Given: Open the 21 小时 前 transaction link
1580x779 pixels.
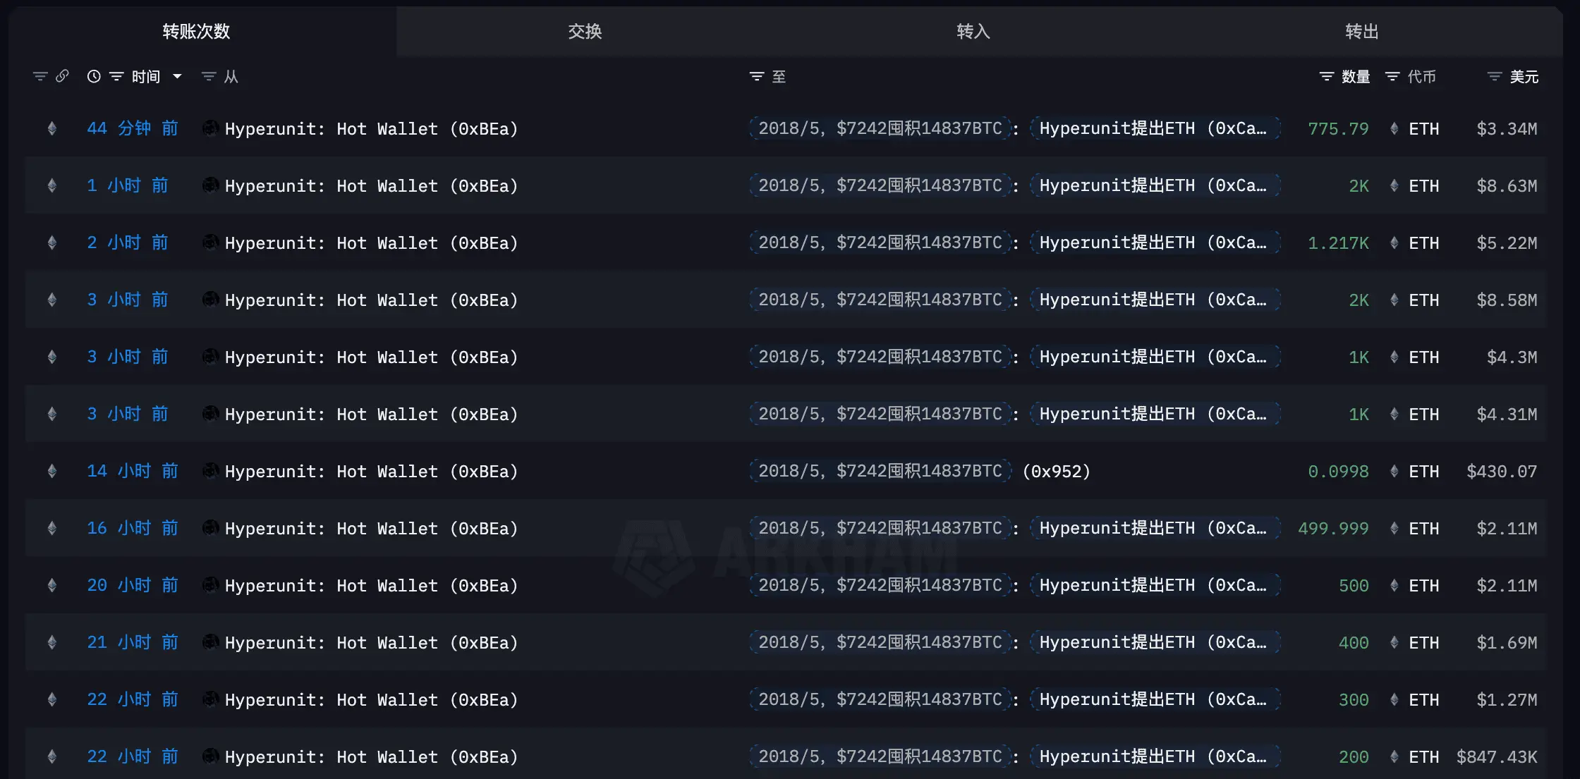Looking at the screenshot, I should click(133, 642).
